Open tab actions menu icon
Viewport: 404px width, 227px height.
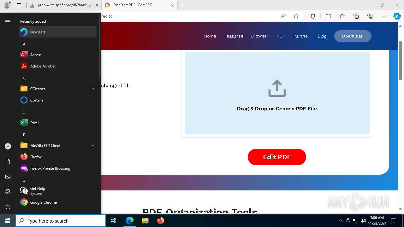(19, 5)
